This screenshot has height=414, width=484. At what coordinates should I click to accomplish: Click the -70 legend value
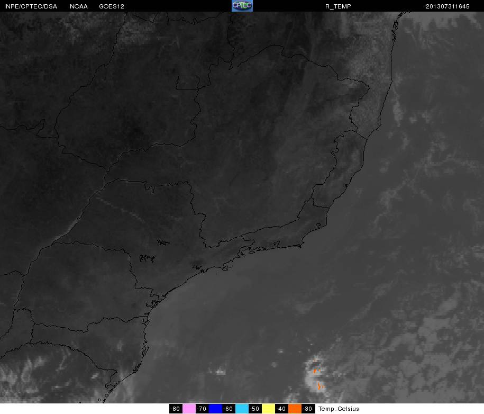click(x=202, y=409)
